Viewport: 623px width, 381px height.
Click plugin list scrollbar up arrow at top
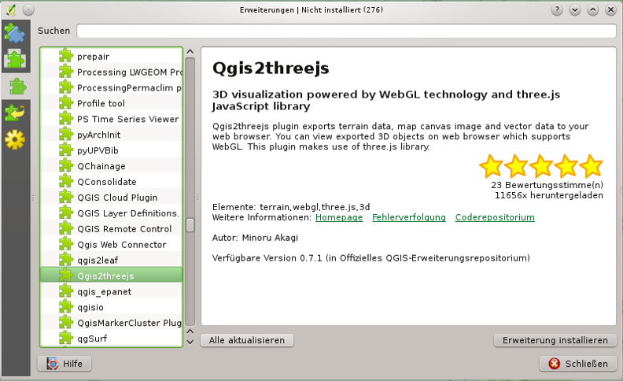tap(190, 52)
